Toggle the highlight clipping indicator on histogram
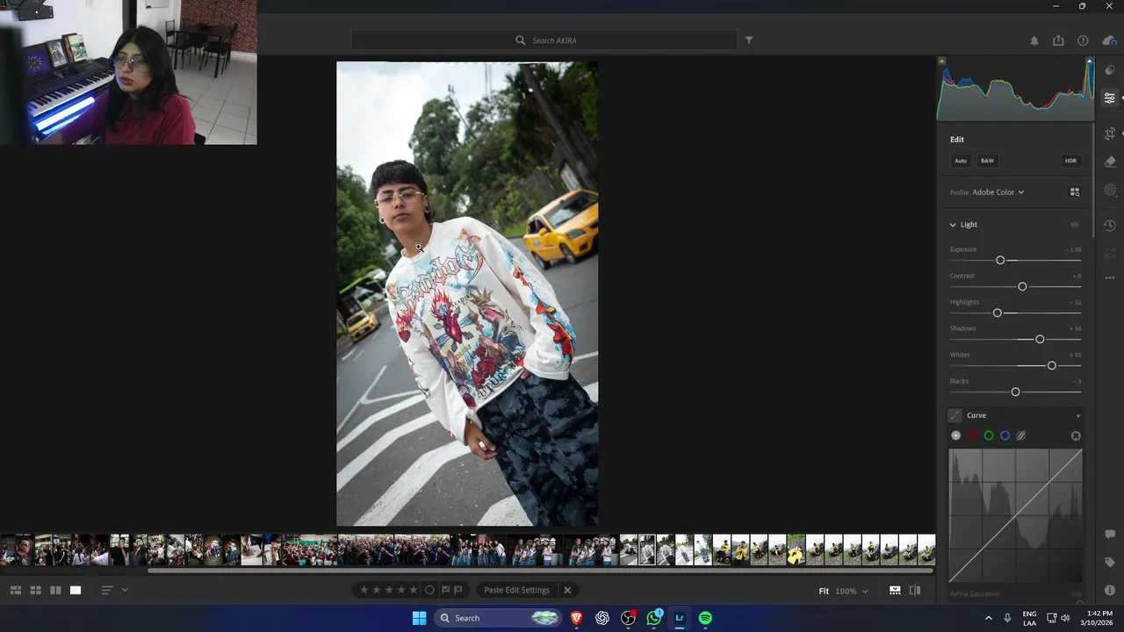Screen dimensions: 1124x632 click(x=1089, y=61)
